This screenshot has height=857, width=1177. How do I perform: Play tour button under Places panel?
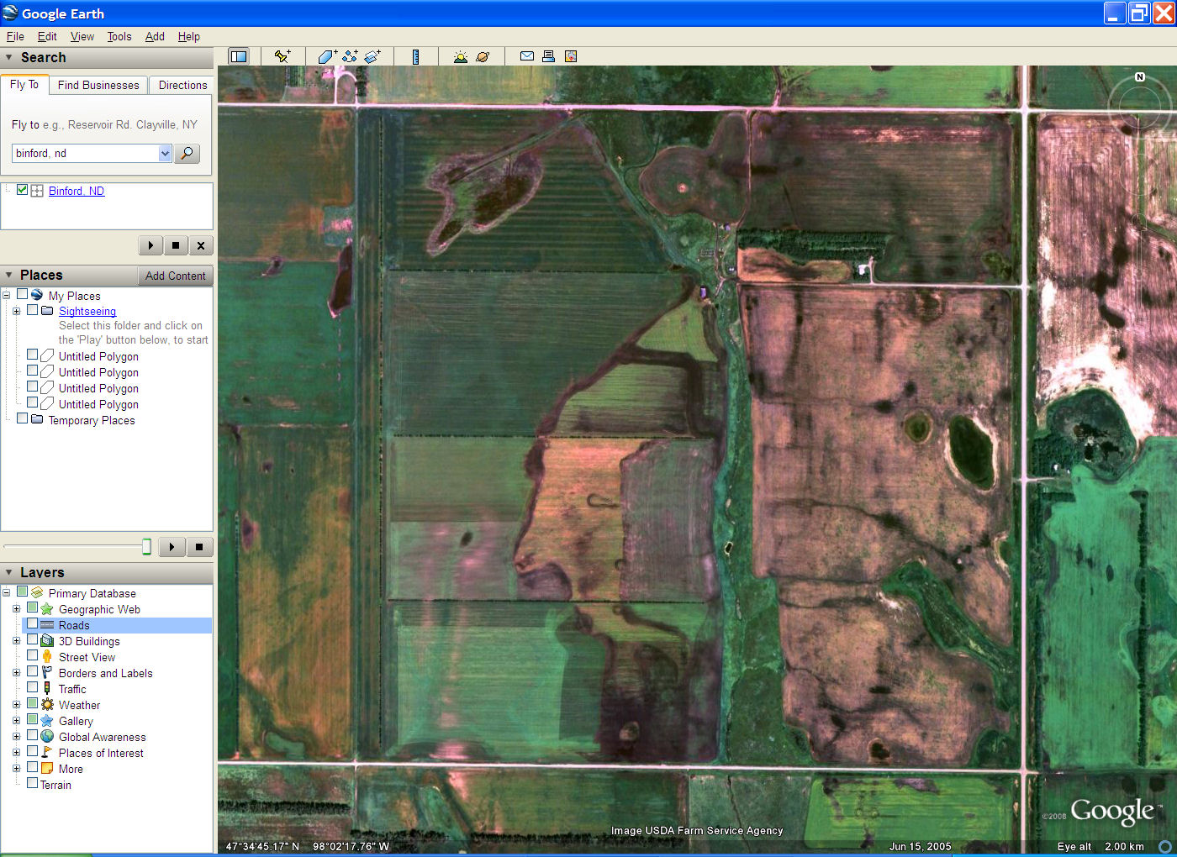click(172, 547)
